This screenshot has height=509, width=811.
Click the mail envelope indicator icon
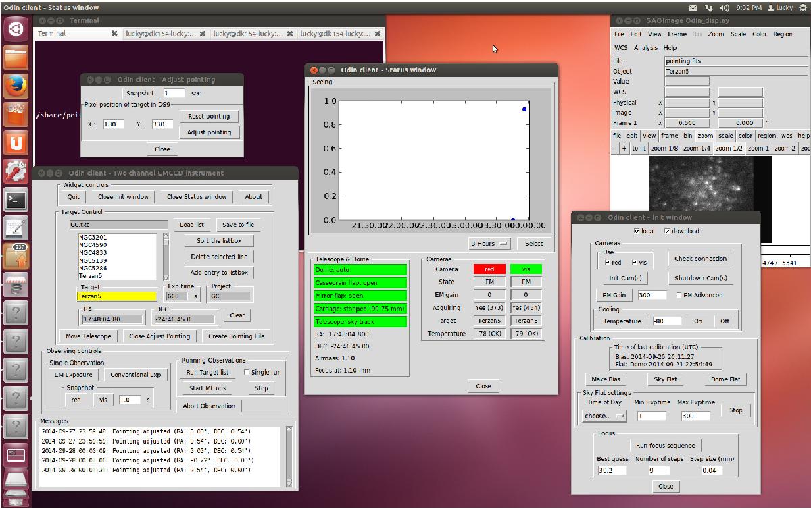coord(693,7)
